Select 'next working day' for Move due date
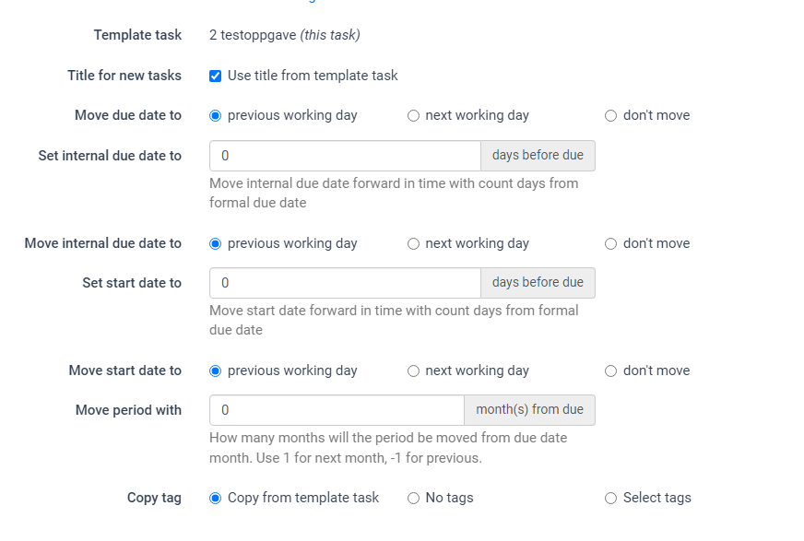 (x=413, y=116)
